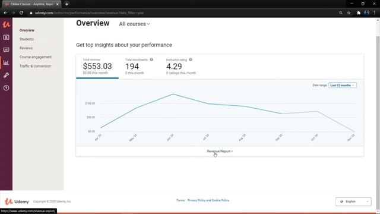Click the Jun 20 peak on revenue chart
This screenshot has height=214, width=380.
pyautogui.click(x=173, y=94)
